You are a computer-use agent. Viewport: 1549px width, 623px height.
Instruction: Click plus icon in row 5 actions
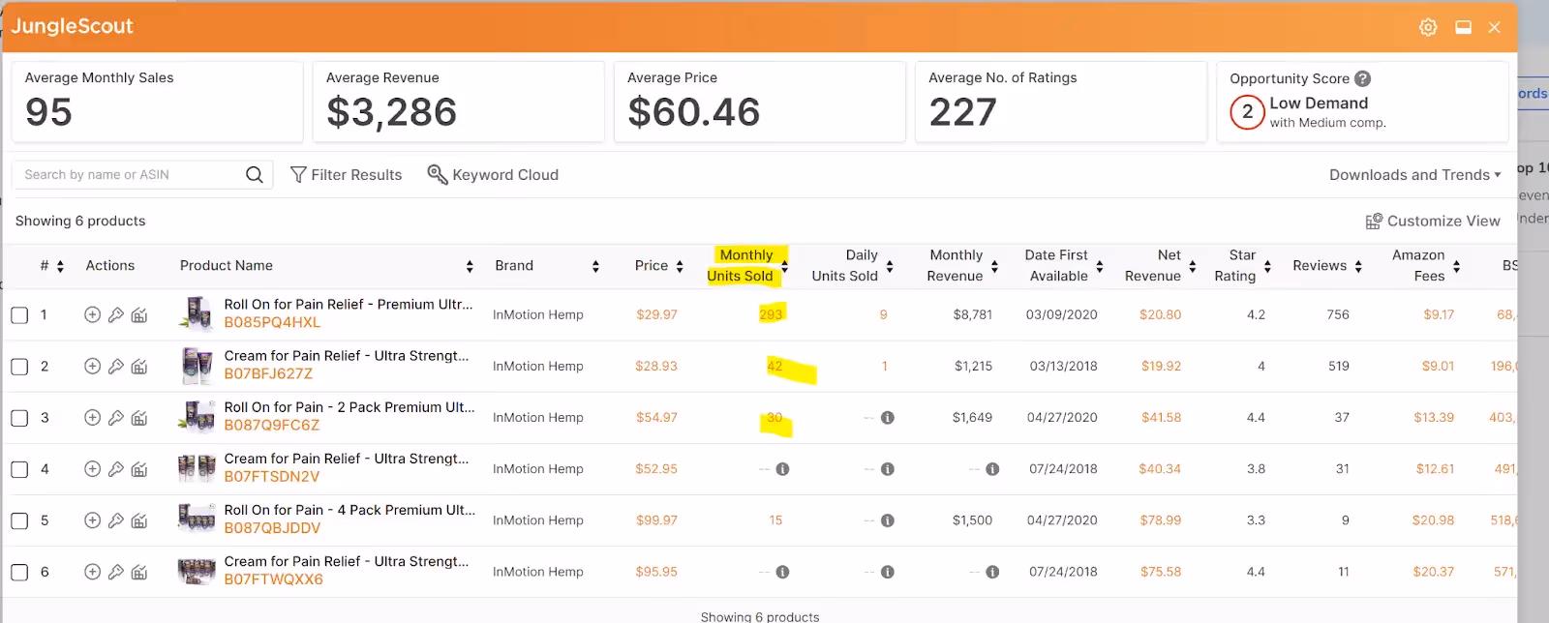coord(92,519)
